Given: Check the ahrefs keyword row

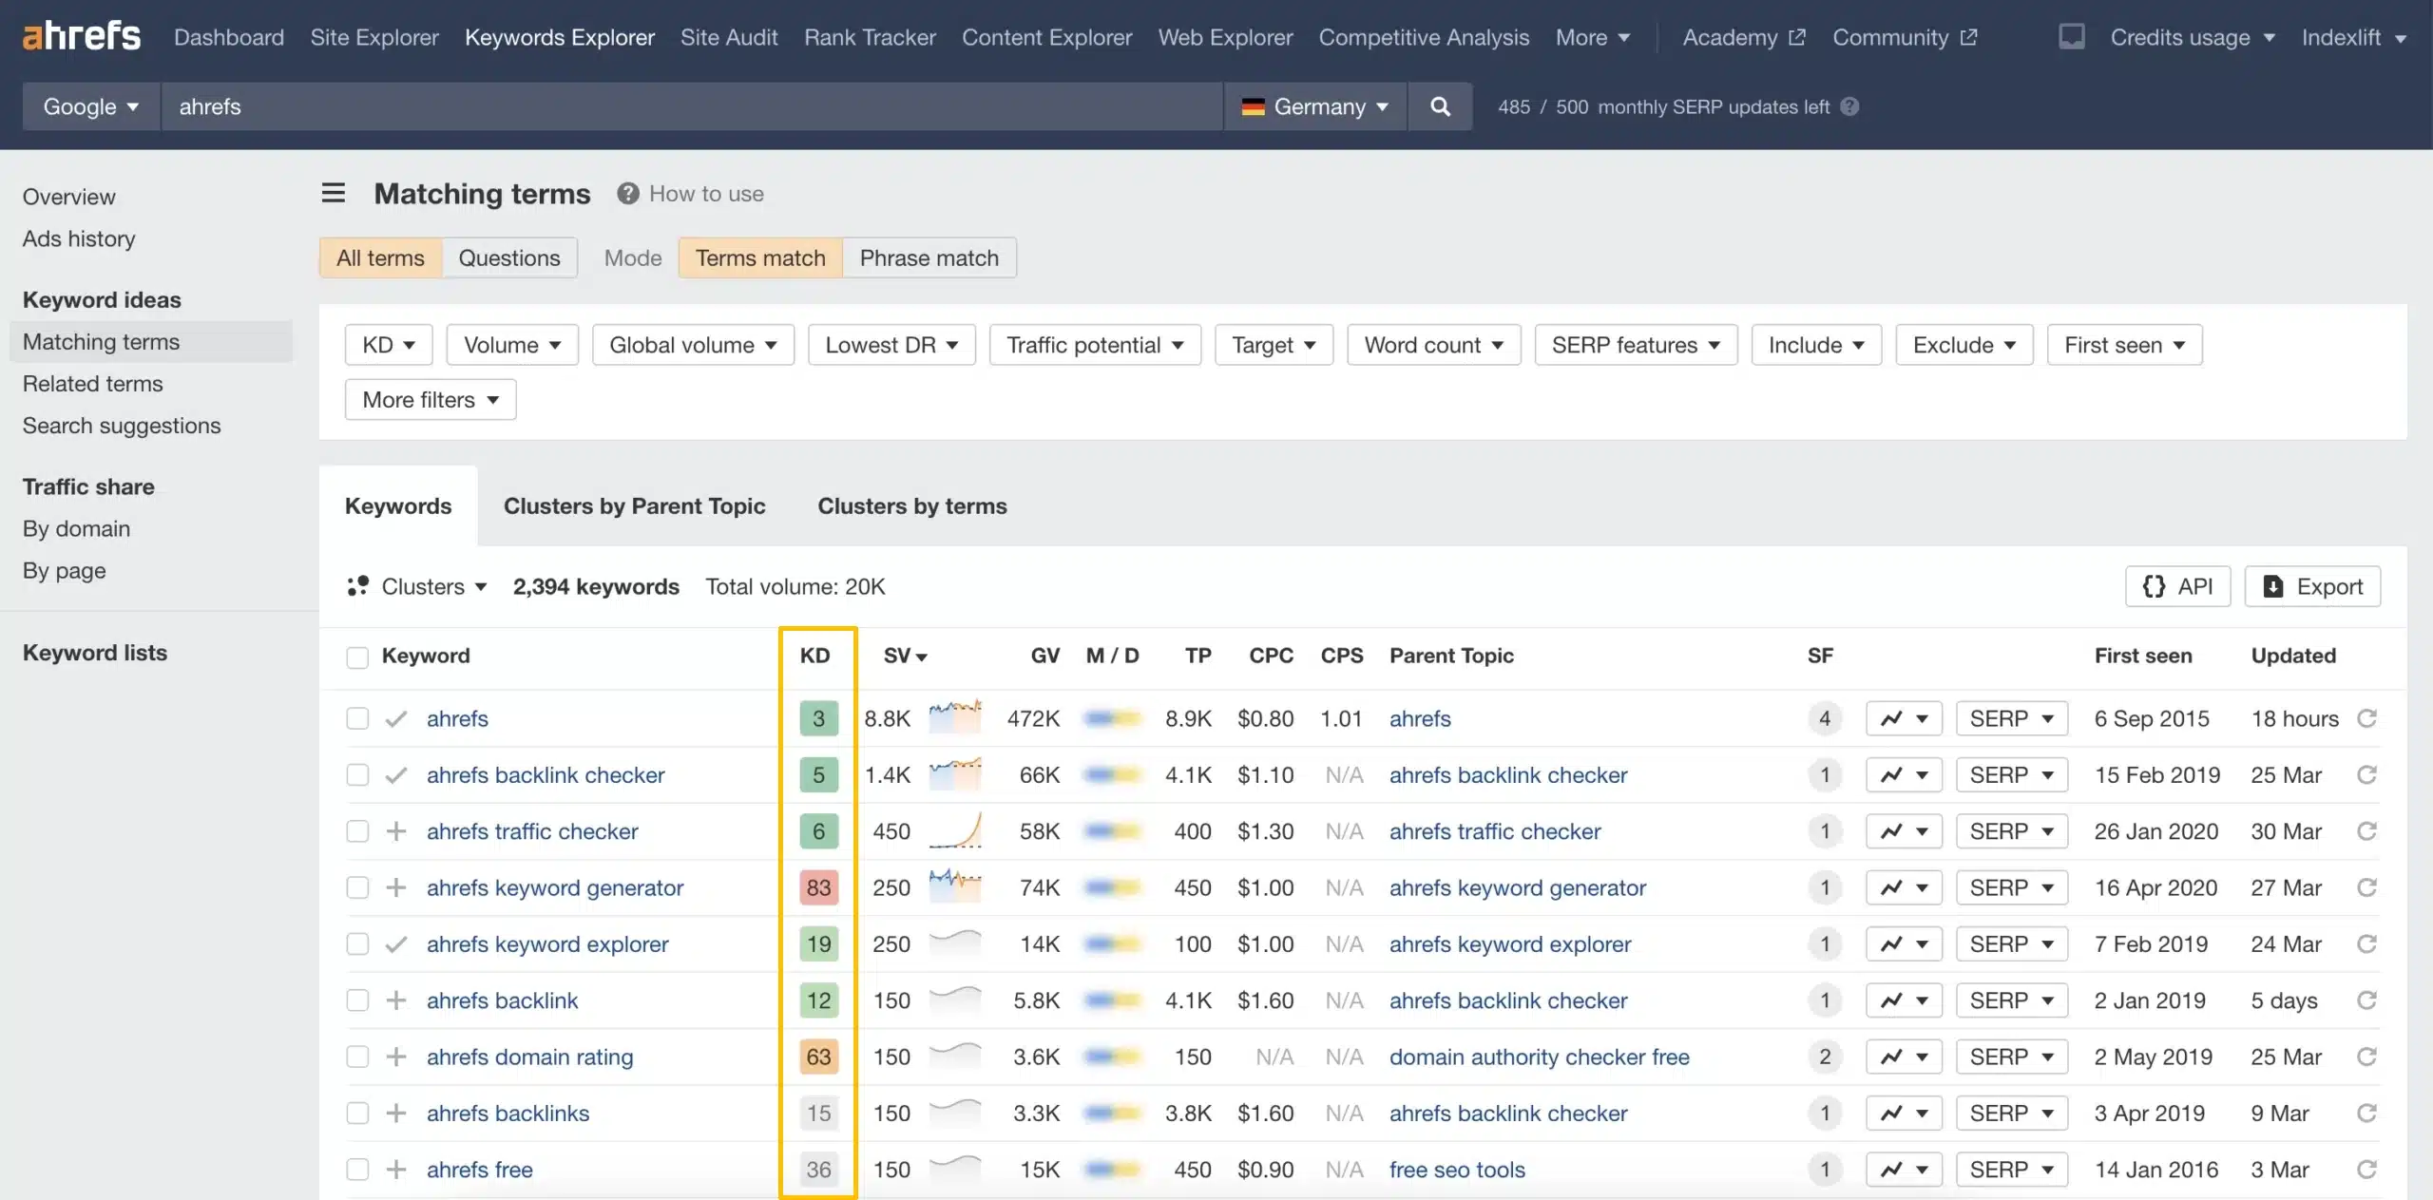Looking at the screenshot, I should point(357,718).
